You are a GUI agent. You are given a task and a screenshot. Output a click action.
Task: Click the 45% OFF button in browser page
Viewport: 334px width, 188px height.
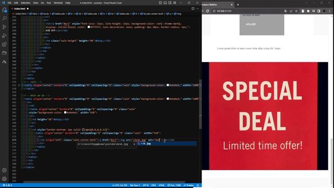[x=250, y=25]
